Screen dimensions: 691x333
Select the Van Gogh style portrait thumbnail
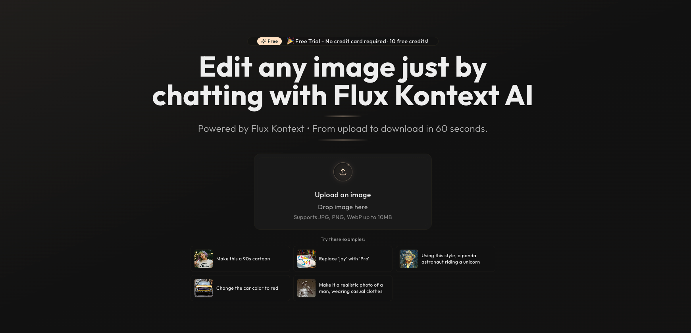click(x=409, y=259)
